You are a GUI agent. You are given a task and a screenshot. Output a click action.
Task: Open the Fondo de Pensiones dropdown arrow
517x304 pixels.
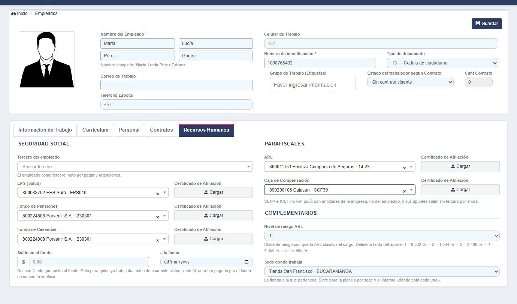[x=164, y=216]
